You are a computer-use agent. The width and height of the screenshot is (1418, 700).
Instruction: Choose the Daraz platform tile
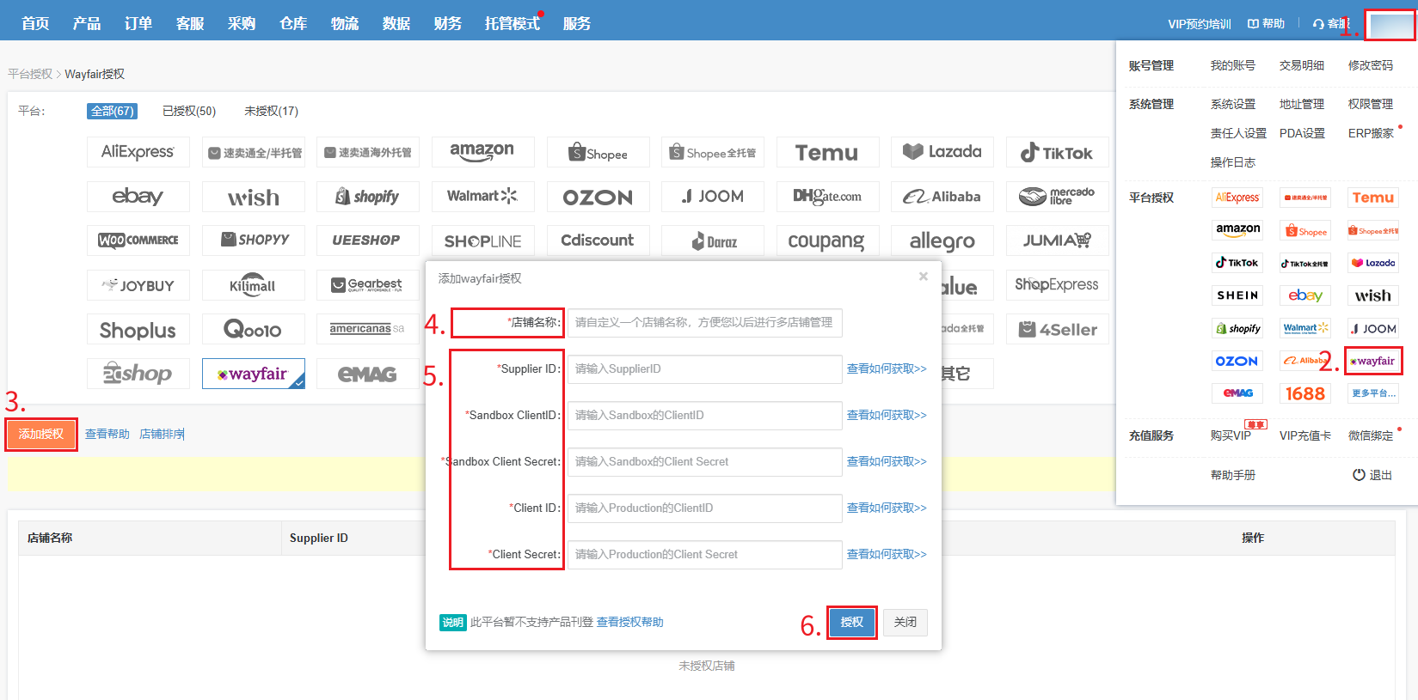click(713, 240)
